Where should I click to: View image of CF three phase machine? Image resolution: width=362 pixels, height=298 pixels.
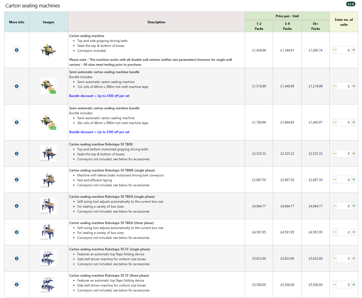point(48,285)
